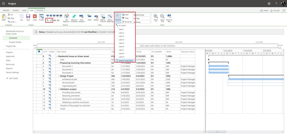
Task: Open Project Site link
Action: [11, 46]
